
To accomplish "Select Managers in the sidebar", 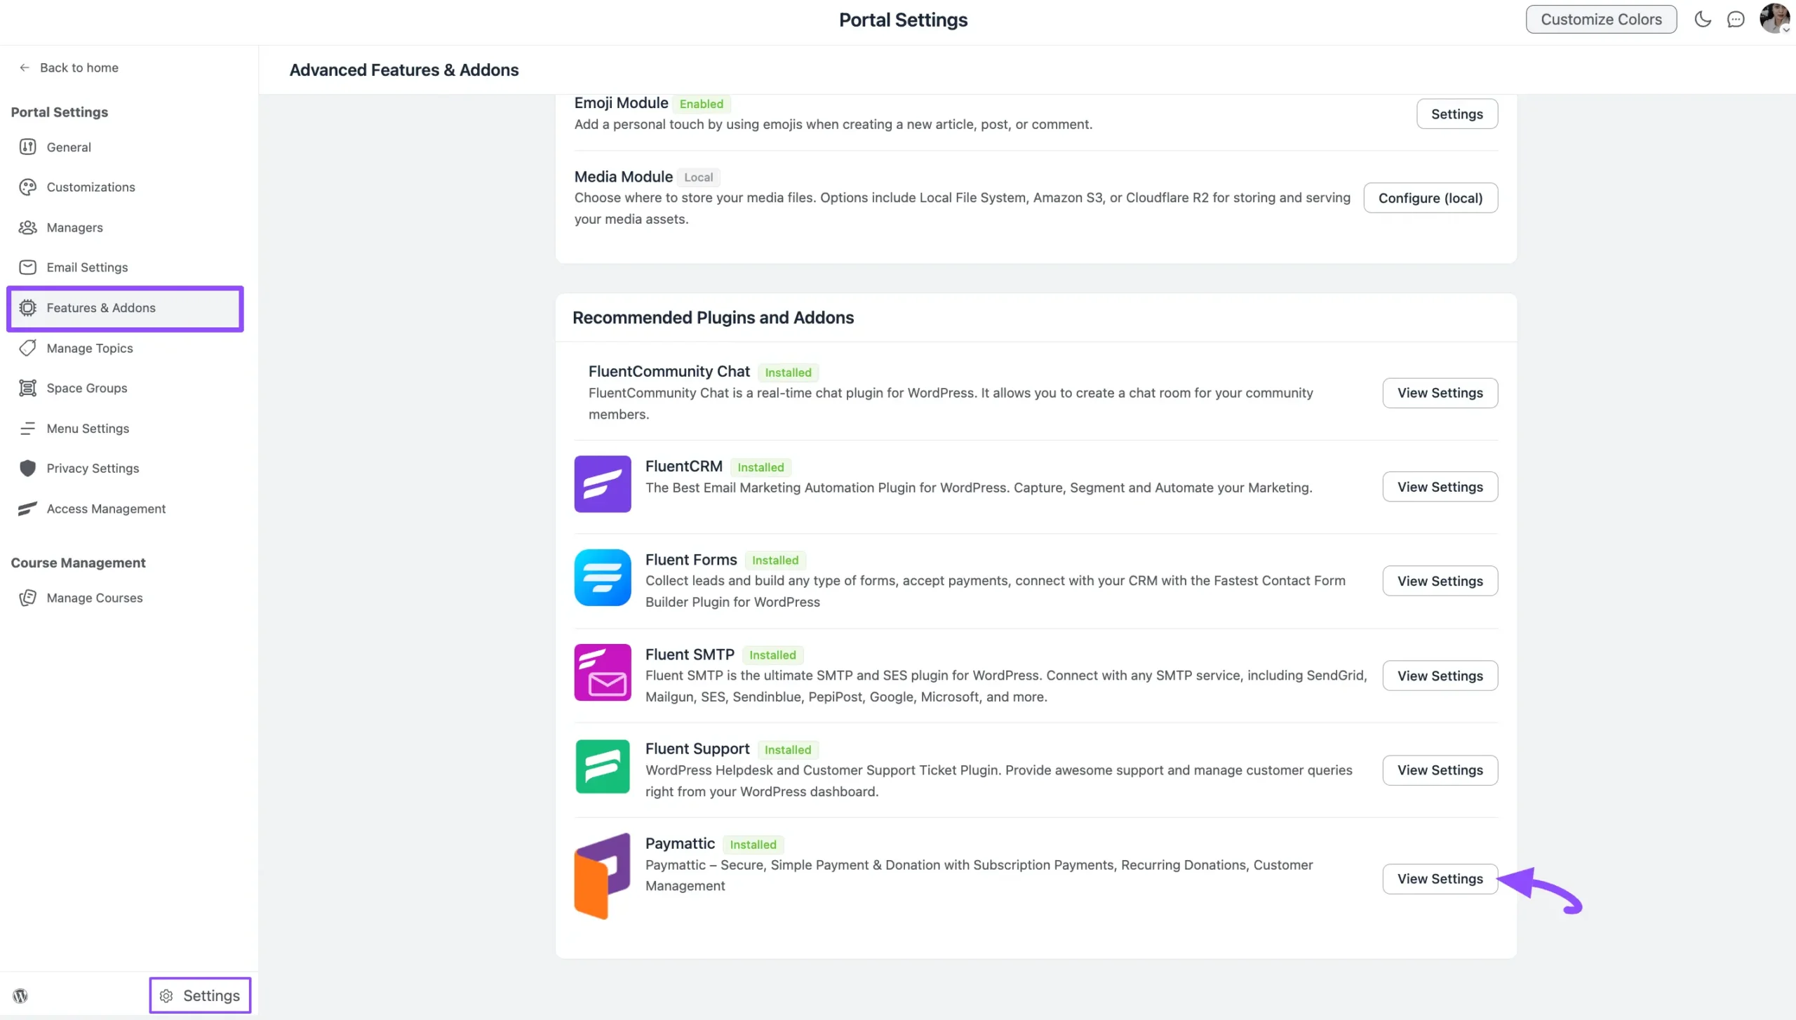I will click(x=74, y=227).
